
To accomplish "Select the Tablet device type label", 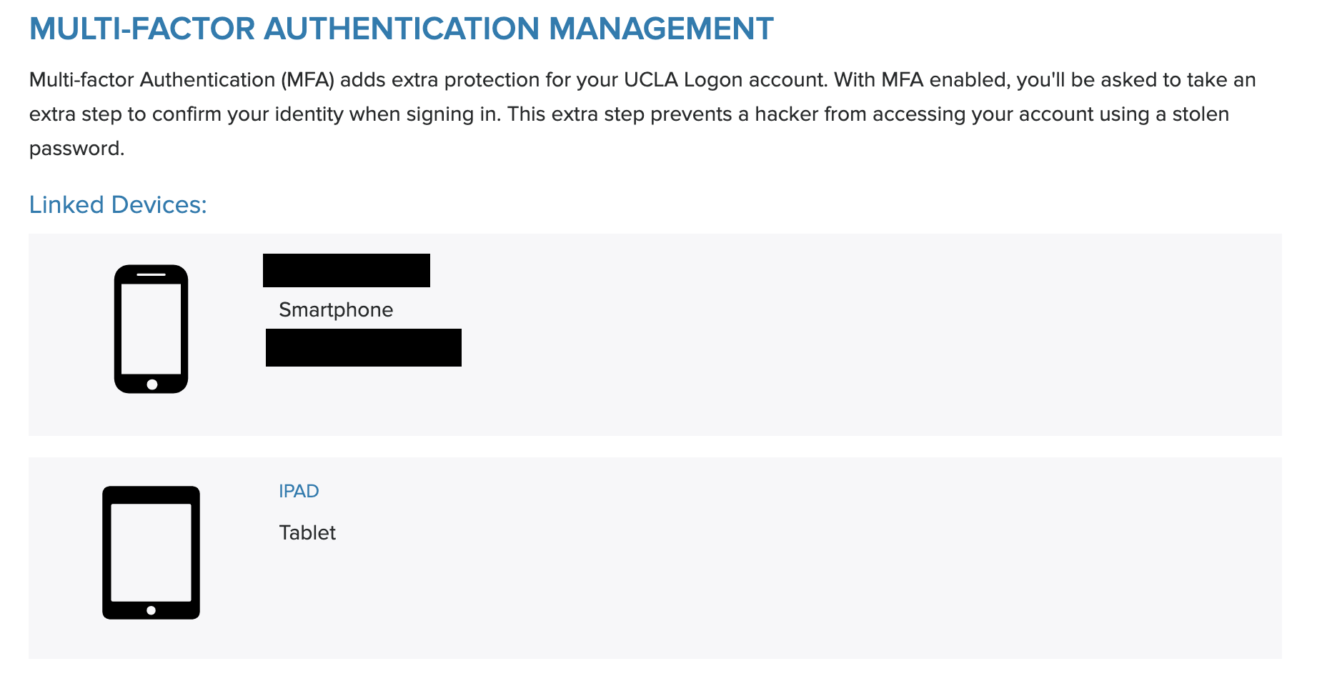I will 307,532.
